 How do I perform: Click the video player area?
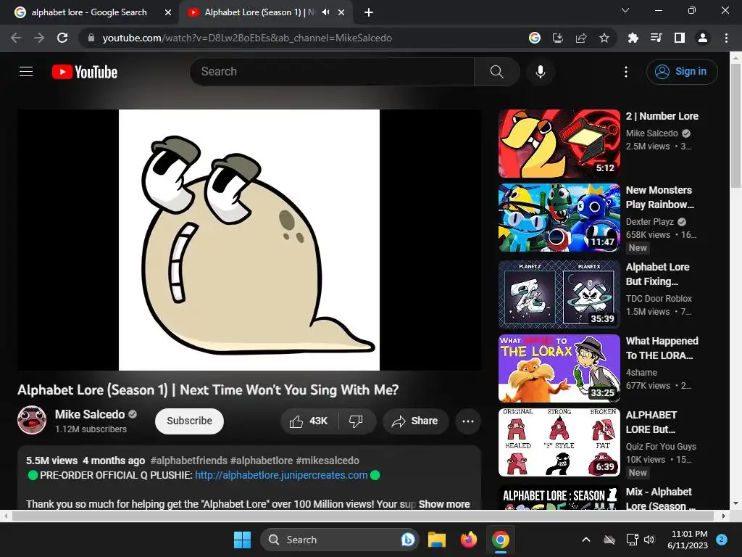(249, 239)
